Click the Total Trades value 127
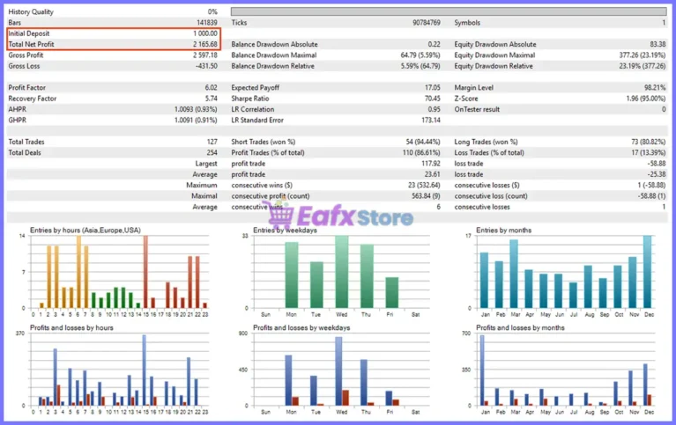Image resolution: width=676 pixels, height=425 pixels. [212, 142]
